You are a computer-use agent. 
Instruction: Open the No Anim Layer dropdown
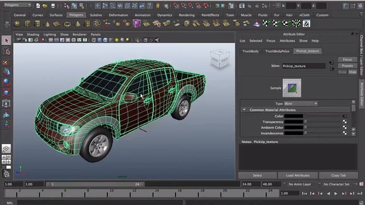point(300,184)
